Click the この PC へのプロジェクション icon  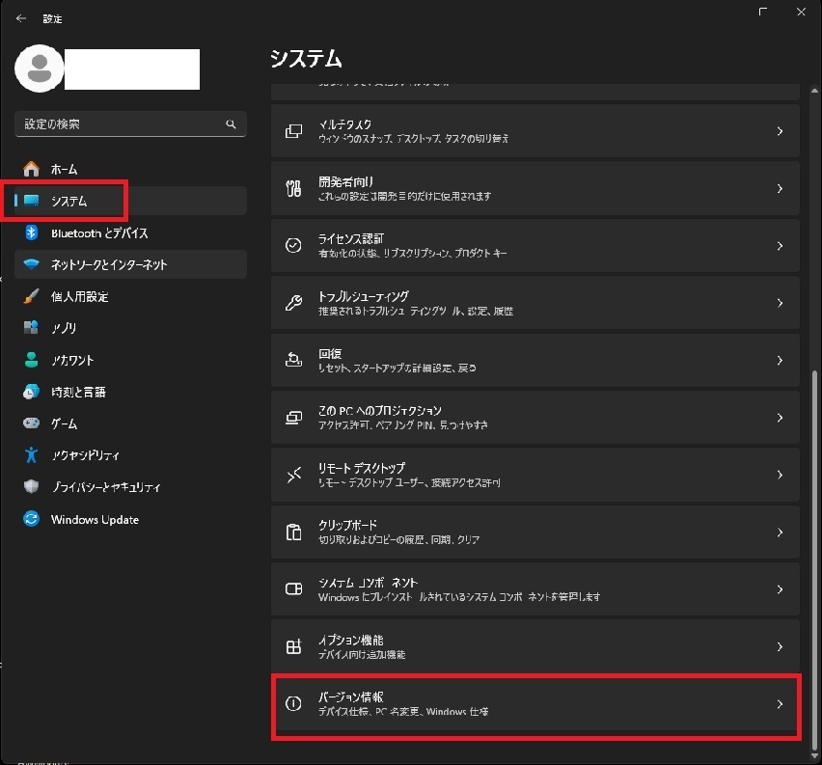(293, 418)
